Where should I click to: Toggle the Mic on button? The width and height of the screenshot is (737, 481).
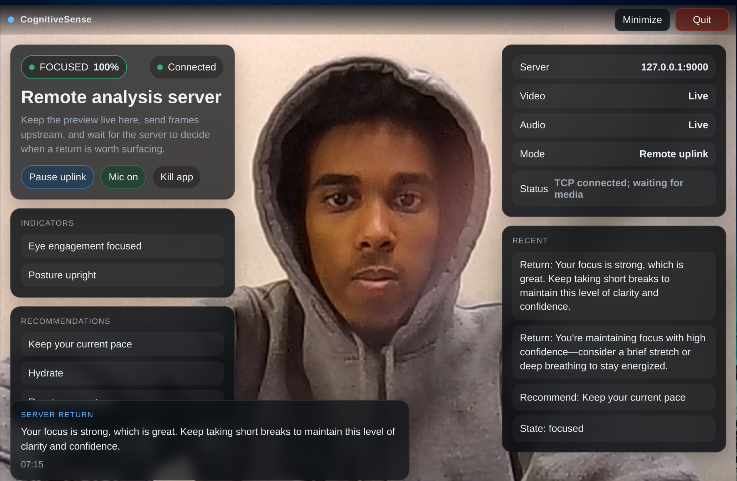(x=123, y=177)
